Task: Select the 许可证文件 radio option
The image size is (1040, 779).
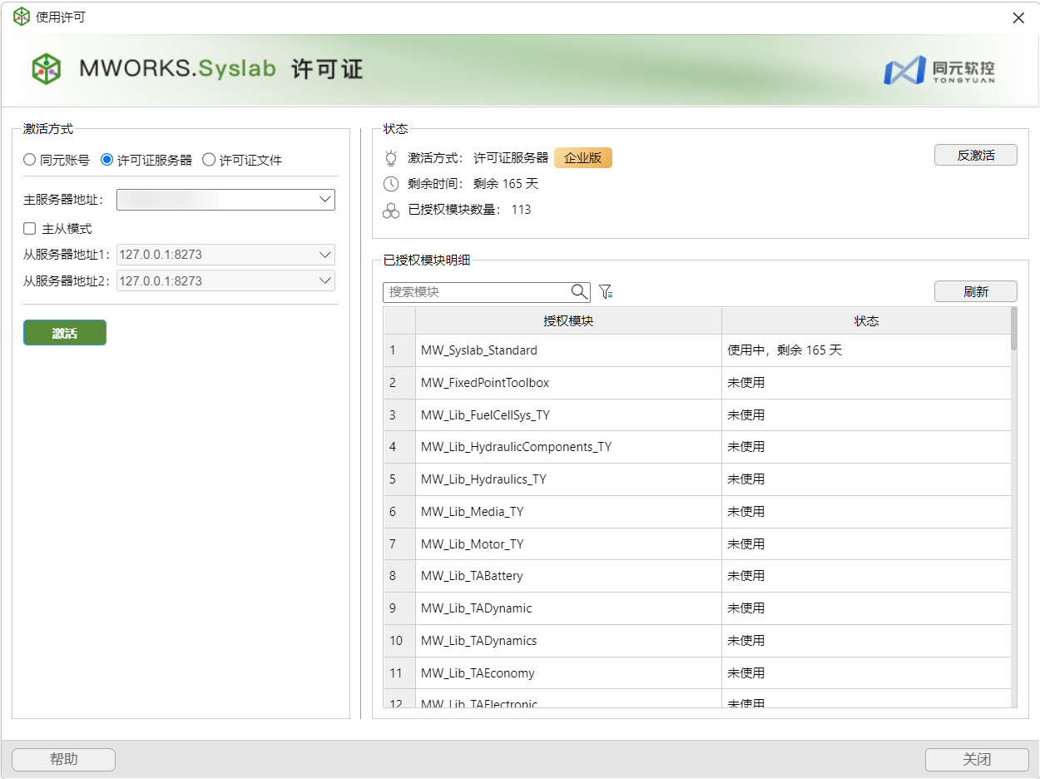Action: click(209, 160)
